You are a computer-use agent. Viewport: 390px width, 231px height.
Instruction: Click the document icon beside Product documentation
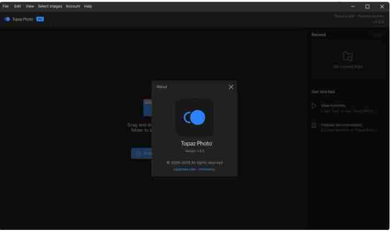coord(314,125)
